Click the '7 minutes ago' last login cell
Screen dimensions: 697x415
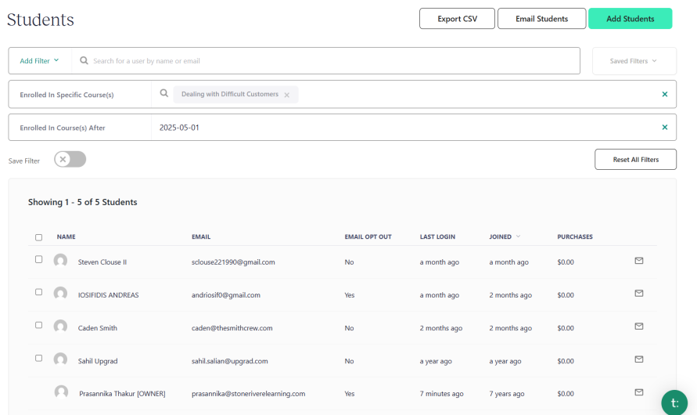pyautogui.click(x=441, y=394)
